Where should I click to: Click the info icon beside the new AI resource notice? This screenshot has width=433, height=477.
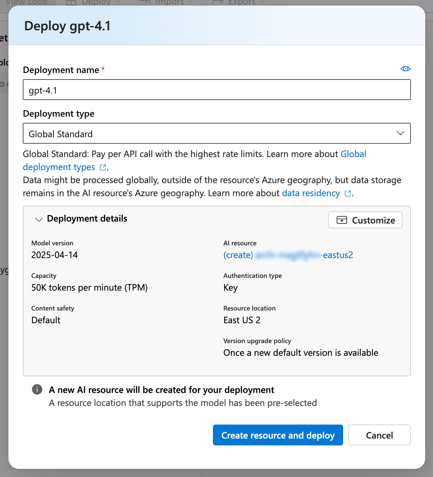coord(37,389)
